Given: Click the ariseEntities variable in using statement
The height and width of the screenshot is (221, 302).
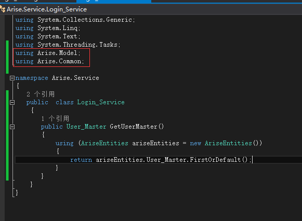Looking at the screenshot, I should [155, 143].
